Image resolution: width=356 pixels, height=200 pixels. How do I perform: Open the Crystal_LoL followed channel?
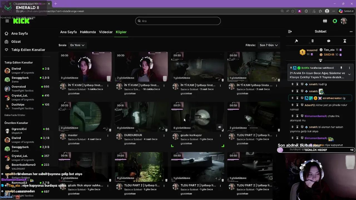(27, 97)
